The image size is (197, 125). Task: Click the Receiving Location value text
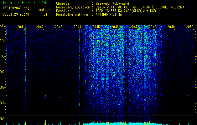pos(140,7)
